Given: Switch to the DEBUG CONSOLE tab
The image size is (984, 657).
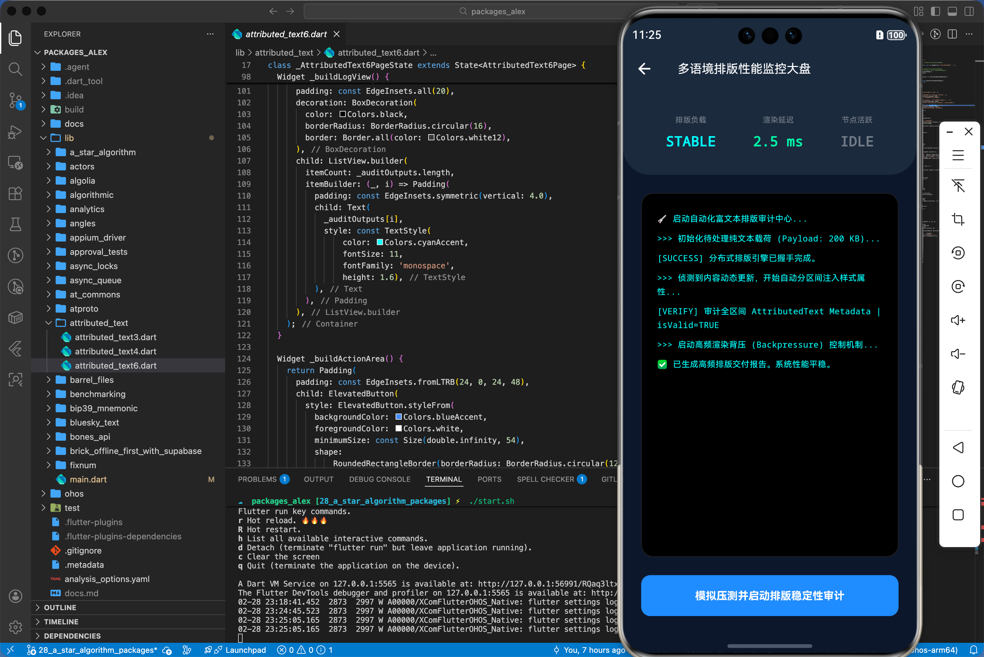Looking at the screenshot, I should tap(379, 479).
